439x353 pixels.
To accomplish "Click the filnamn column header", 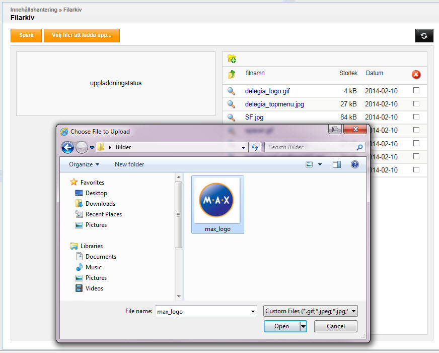I will click(255, 73).
